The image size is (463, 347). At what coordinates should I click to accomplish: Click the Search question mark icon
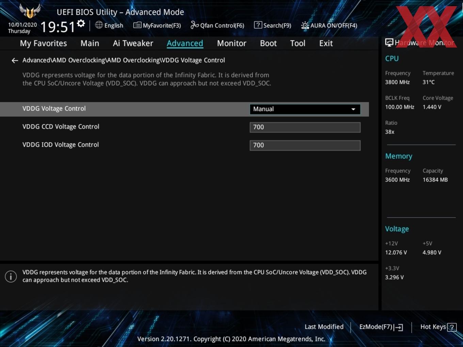point(258,25)
